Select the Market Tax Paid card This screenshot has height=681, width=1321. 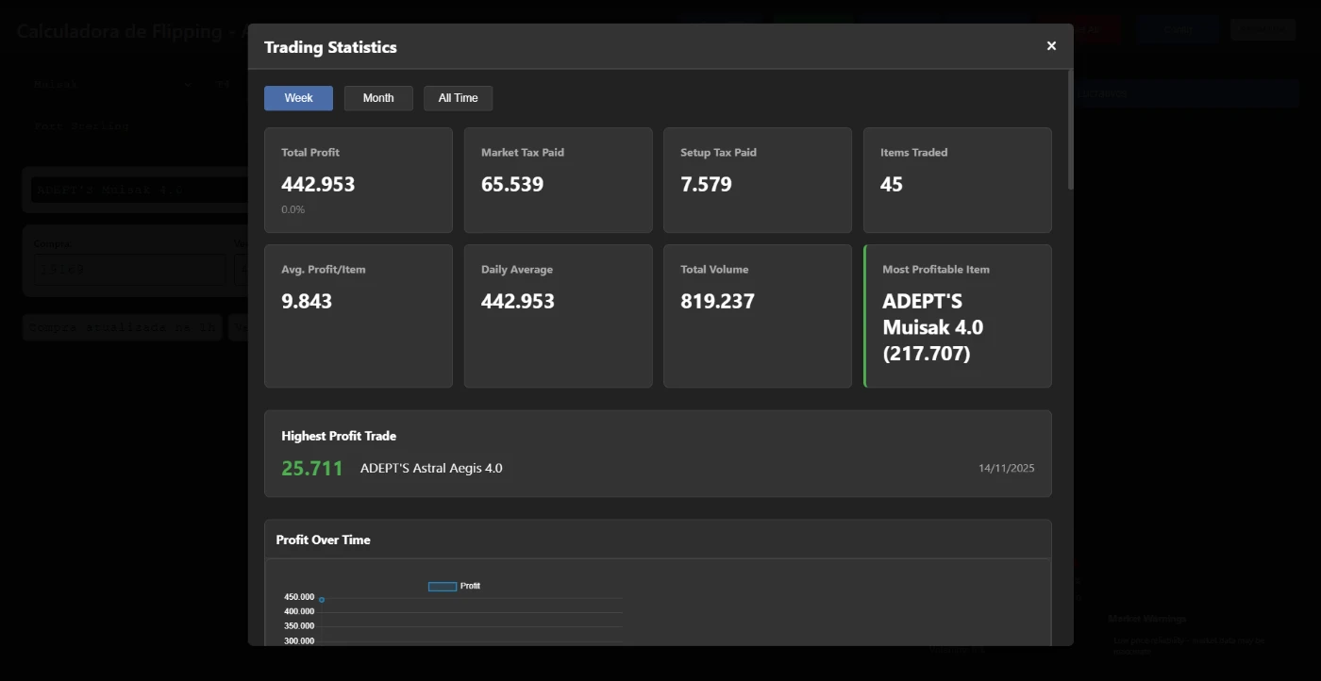coord(558,180)
